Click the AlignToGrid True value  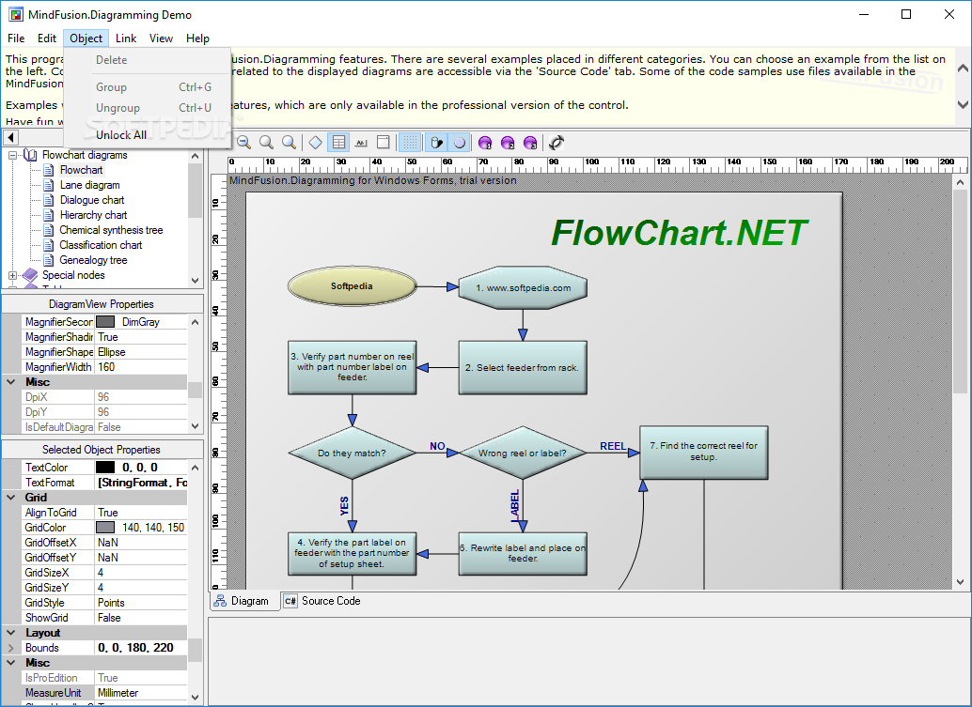pos(141,513)
